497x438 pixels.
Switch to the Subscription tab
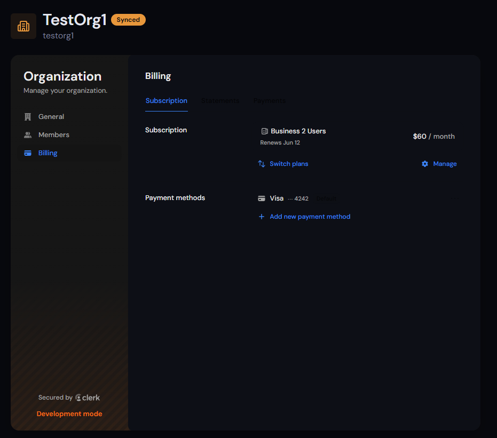167,101
